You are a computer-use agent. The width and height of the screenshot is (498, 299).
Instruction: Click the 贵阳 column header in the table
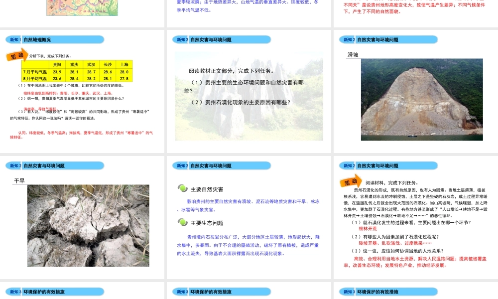pyautogui.click(x=57, y=64)
